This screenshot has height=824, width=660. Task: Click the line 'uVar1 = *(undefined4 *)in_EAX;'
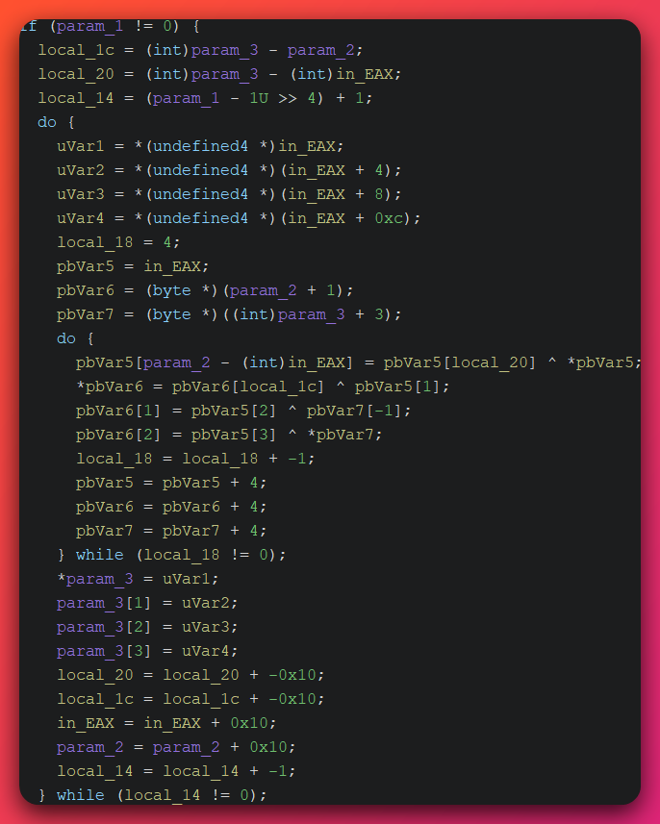pyautogui.click(x=200, y=146)
